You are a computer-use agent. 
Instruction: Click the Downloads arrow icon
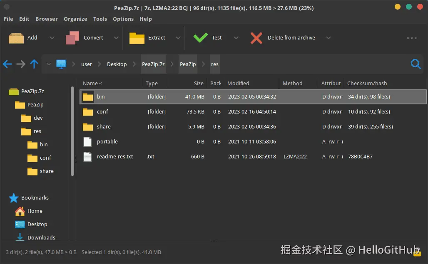pyautogui.click(x=20, y=237)
